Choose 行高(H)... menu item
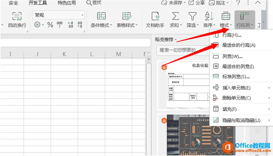273x156 pixels. [x=241, y=35]
